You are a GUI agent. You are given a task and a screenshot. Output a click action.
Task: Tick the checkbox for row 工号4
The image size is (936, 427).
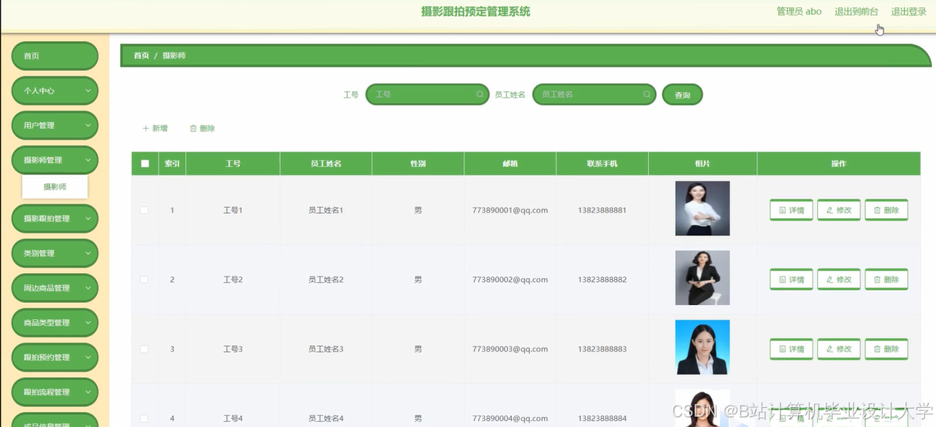tap(145, 418)
